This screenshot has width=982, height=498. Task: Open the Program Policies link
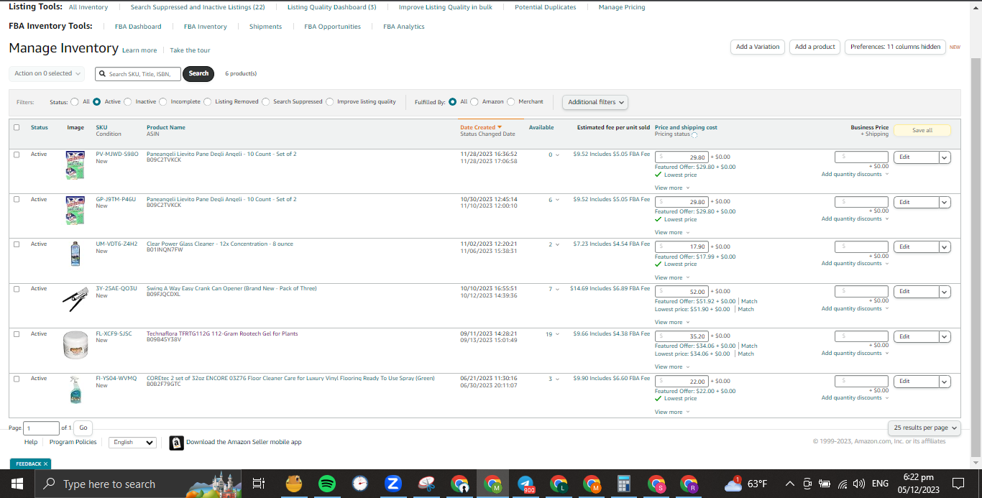73,442
